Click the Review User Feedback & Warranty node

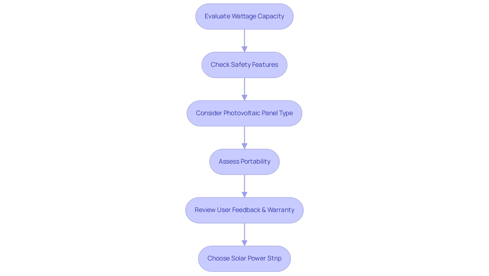pyautogui.click(x=244, y=210)
